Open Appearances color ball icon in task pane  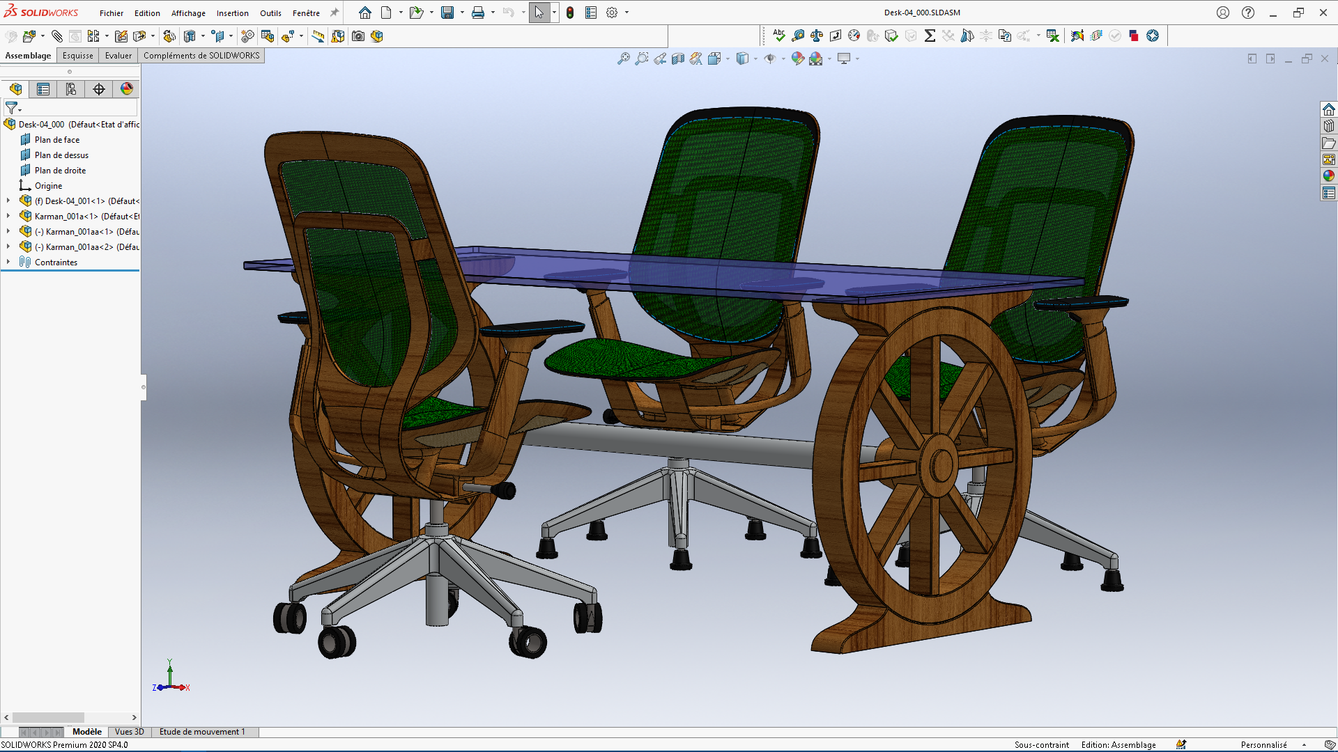[1329, 176]
